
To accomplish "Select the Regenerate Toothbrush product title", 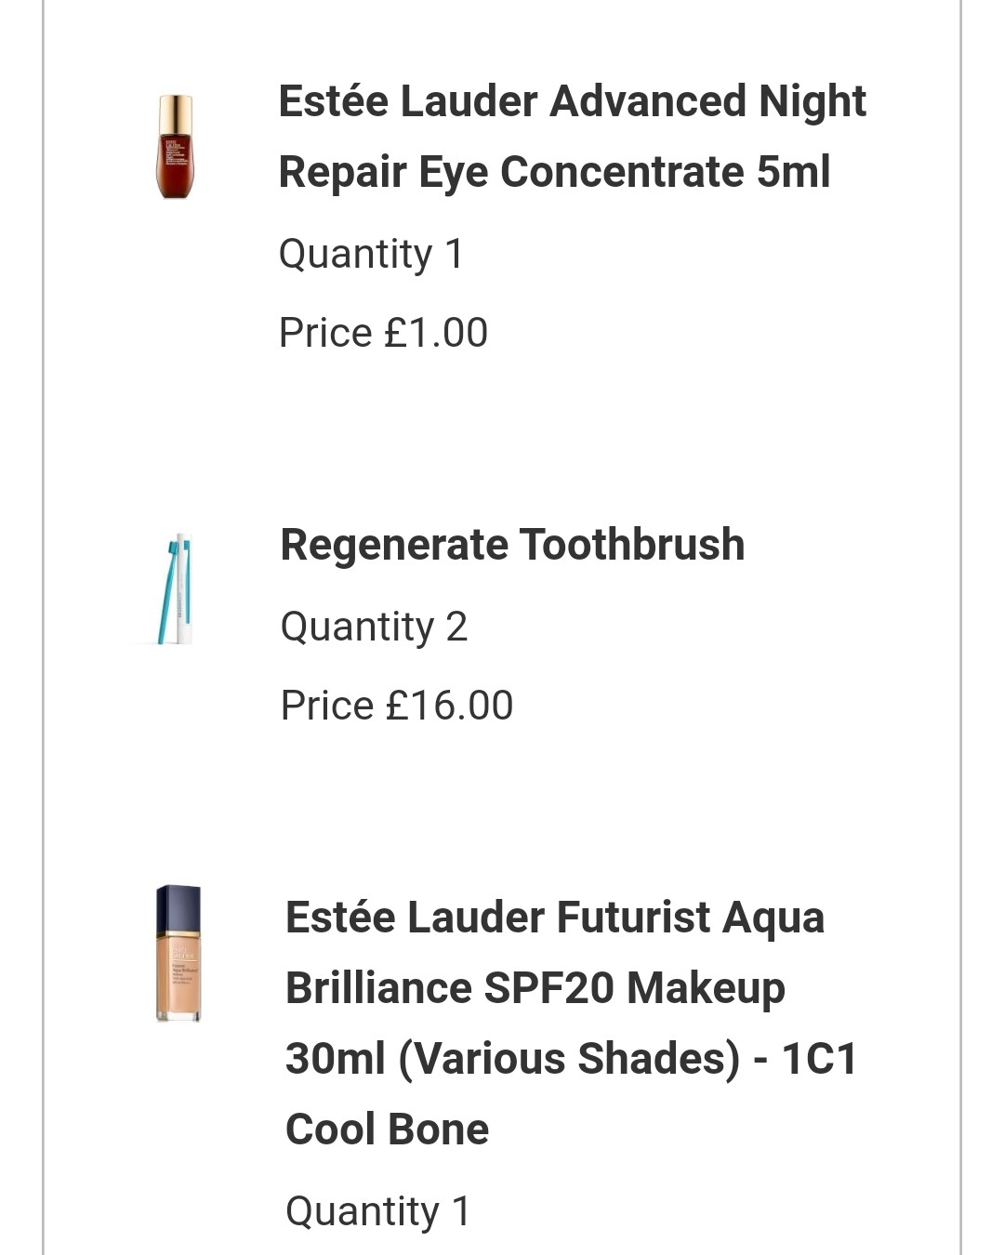I will (x=512, y=545).
